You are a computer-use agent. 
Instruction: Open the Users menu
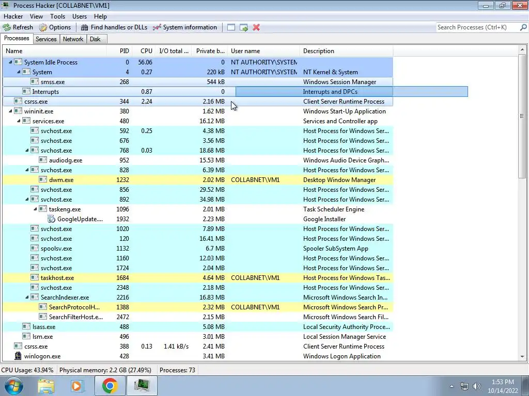tap(79, 16)
